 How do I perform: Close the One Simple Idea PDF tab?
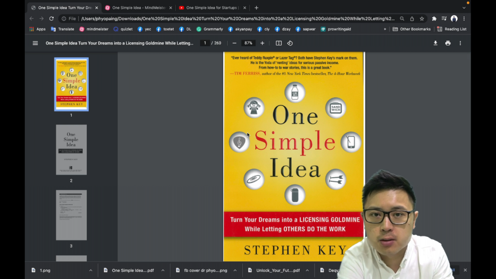tap(96, 8)
